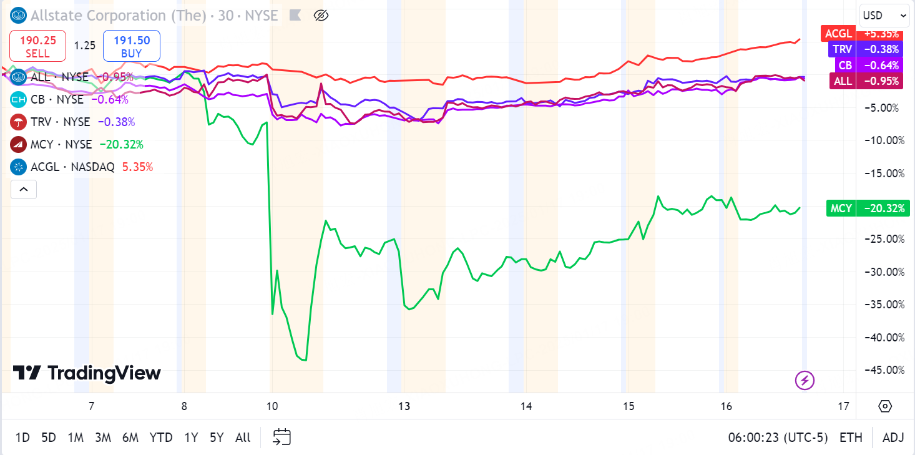Select the TRV · NYSE legend entry
915x455 pixels.
coord(61,122)
